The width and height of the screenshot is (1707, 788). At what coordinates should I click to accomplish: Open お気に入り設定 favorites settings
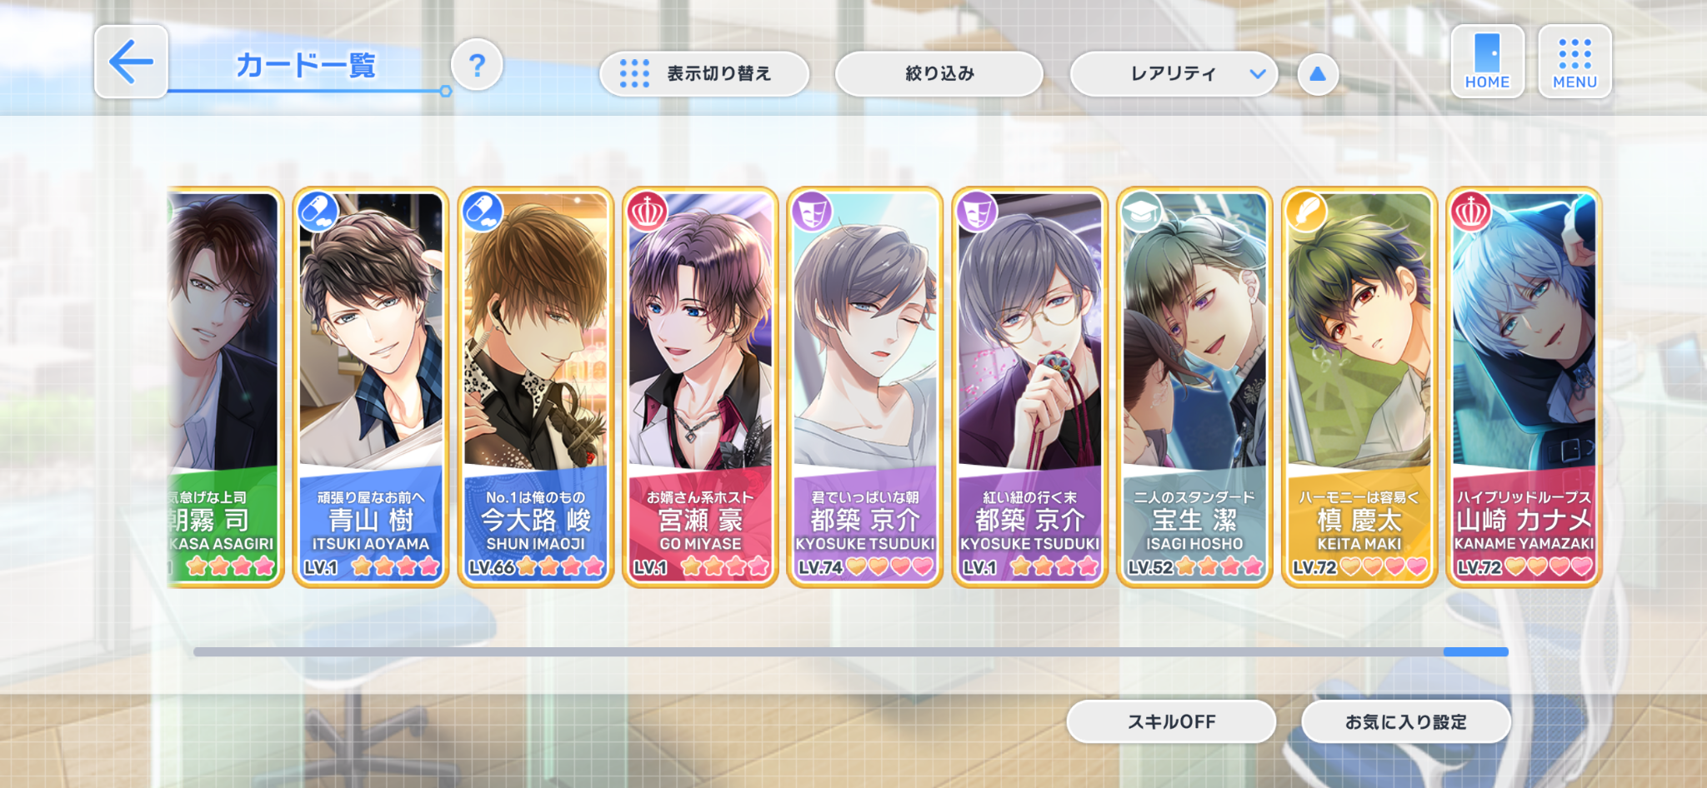tap(1406, 721)
